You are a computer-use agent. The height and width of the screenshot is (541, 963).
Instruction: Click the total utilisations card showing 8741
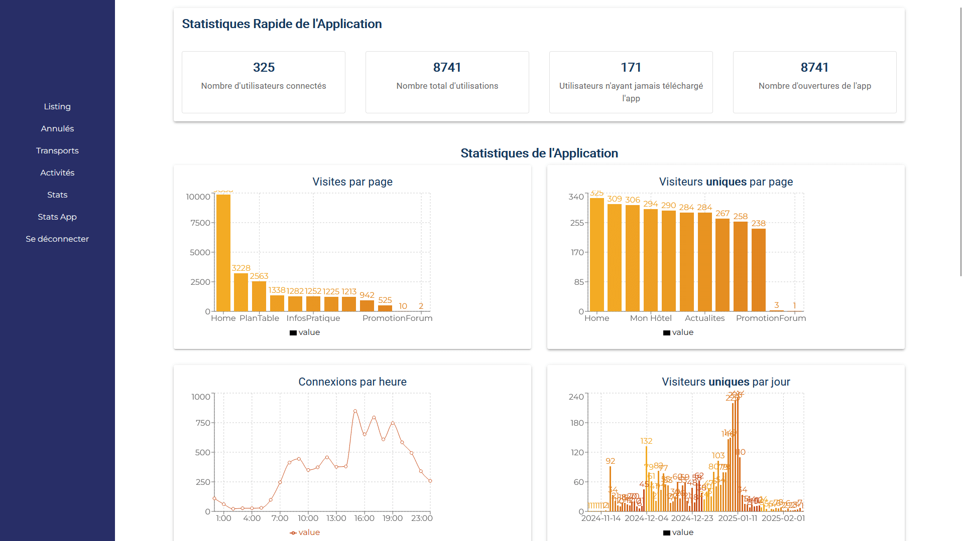click(x=447, y=82)
